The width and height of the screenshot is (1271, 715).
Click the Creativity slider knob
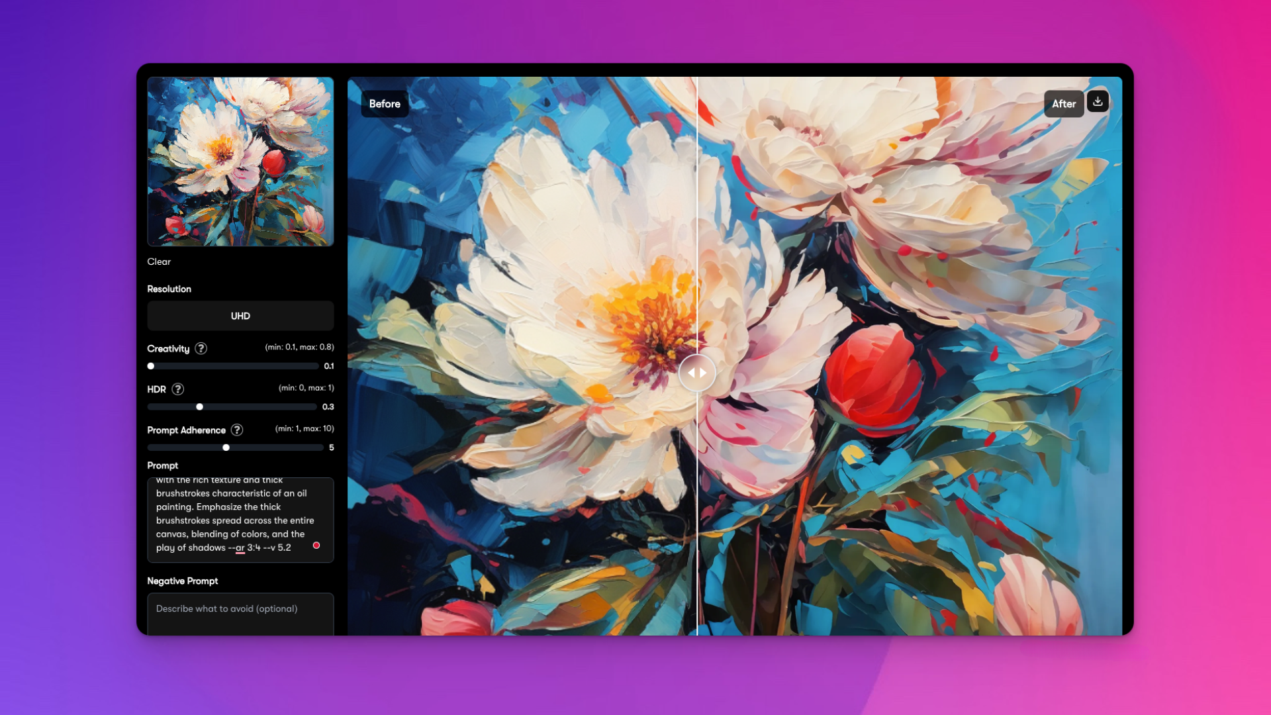[x=151, y=366]
